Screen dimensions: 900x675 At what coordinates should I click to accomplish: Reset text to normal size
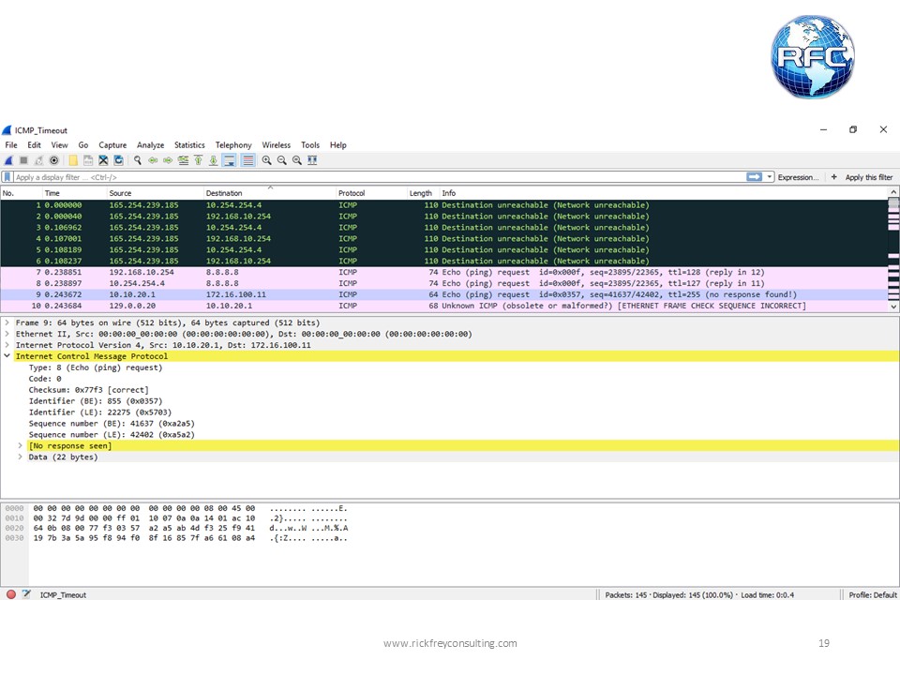[297, 160]
